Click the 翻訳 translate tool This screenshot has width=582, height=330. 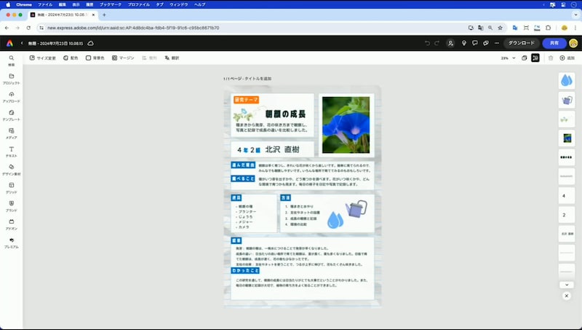click(x=172, y=58)
